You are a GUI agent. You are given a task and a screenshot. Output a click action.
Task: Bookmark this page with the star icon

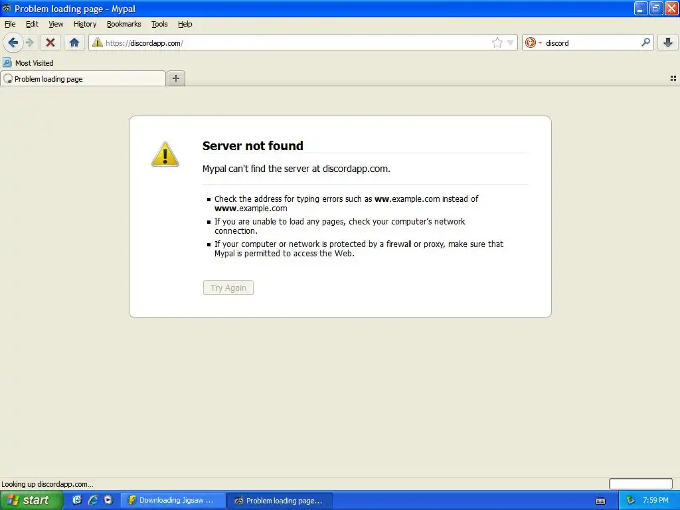[497, 42]
